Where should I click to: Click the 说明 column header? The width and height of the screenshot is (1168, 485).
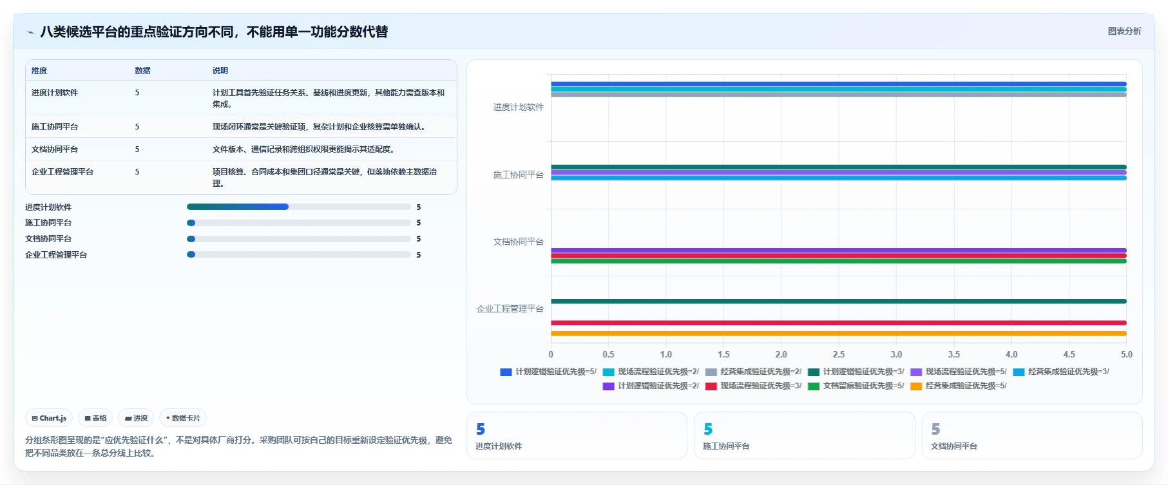point(220,71)
